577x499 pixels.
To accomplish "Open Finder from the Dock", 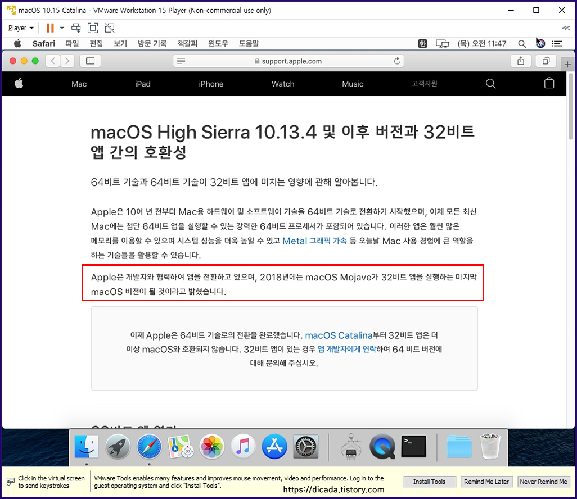I will tap(87, 447).
